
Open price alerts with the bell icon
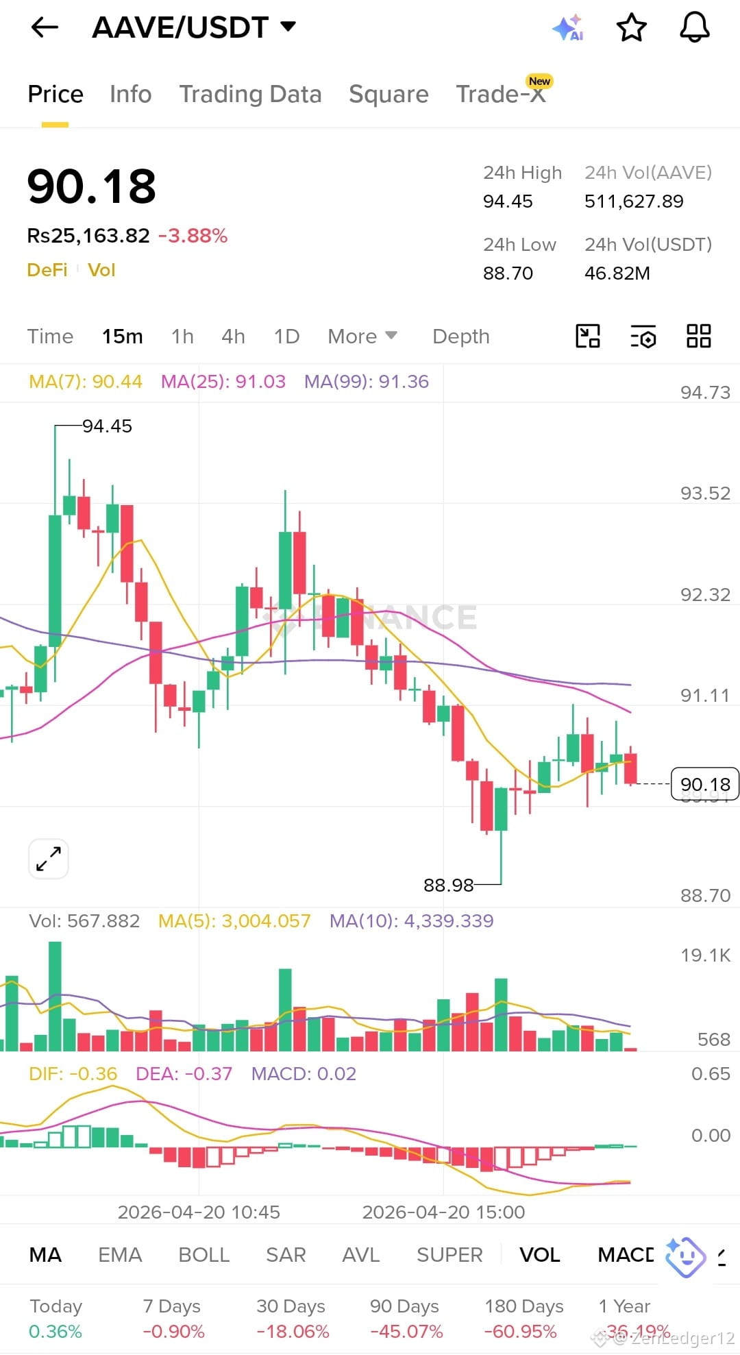tap(694, 27)
